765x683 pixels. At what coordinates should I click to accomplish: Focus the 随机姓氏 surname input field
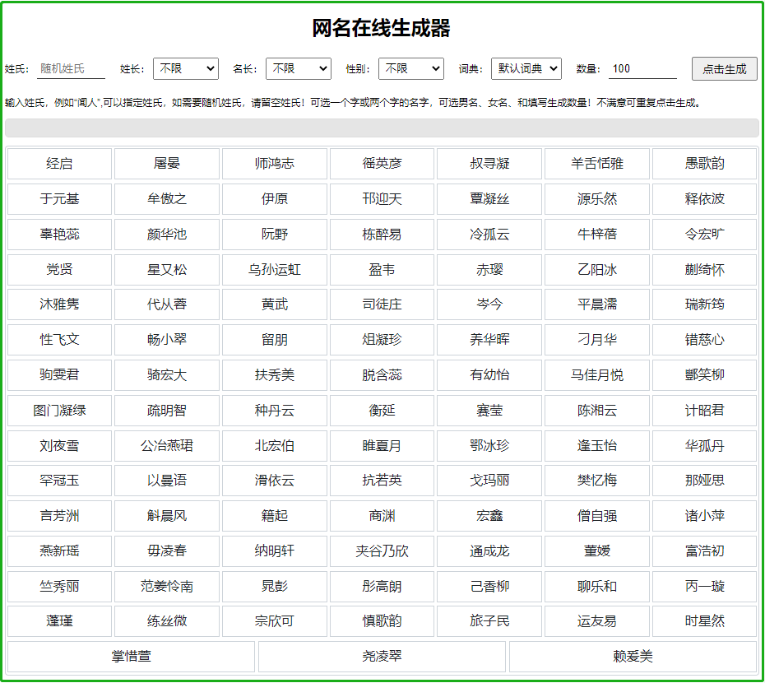tap(71, 69)
